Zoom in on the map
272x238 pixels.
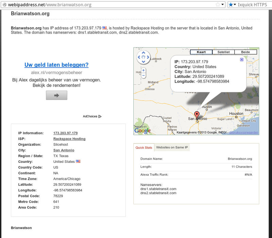pos(143,70)
